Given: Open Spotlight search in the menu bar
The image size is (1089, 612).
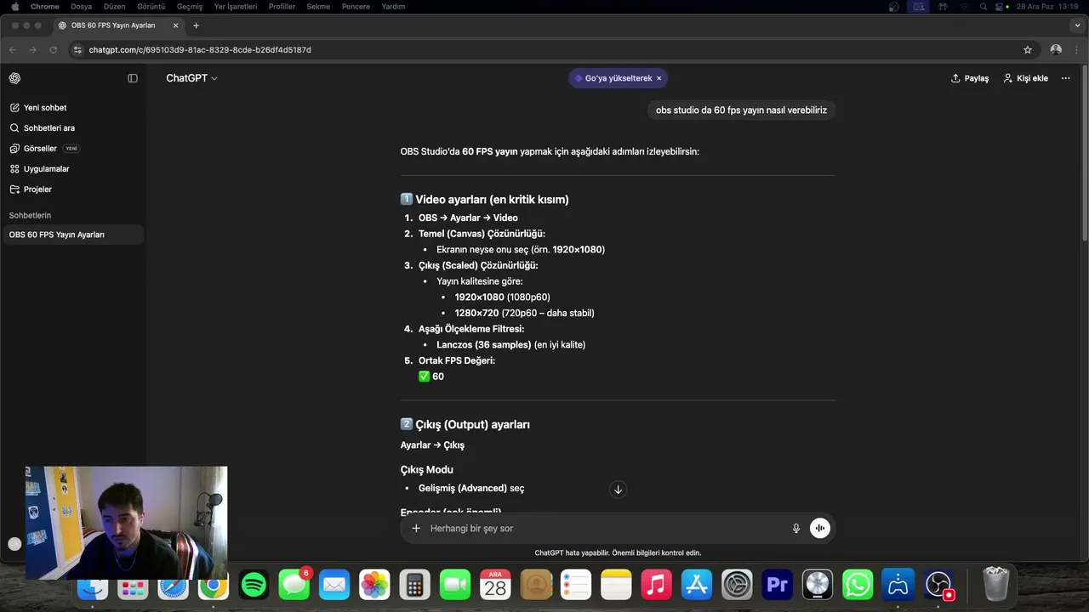Looking at the screenshot, I should click(x=984, y=7).
